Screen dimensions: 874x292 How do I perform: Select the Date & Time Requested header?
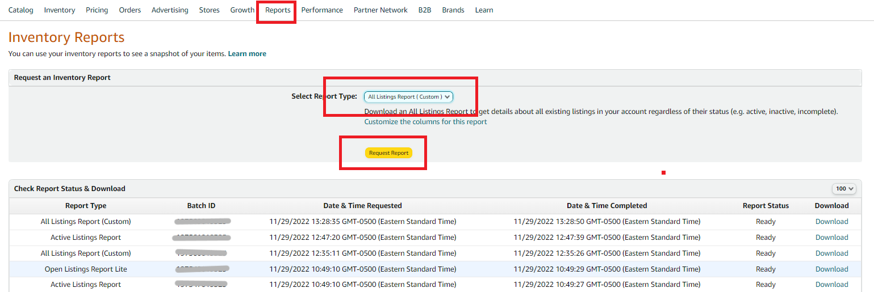coord(362,206)
